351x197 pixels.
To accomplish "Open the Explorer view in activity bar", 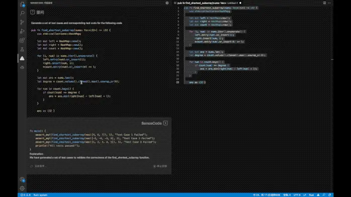I will click(22, 4).
